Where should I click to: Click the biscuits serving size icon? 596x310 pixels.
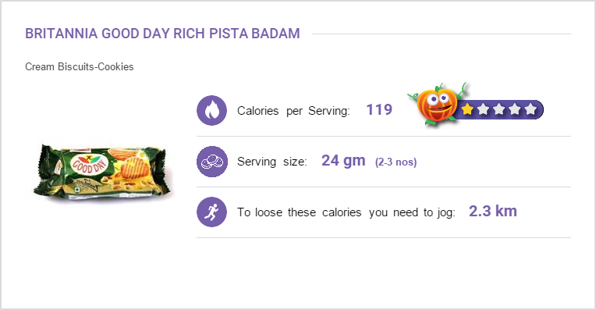coord(211,162)
